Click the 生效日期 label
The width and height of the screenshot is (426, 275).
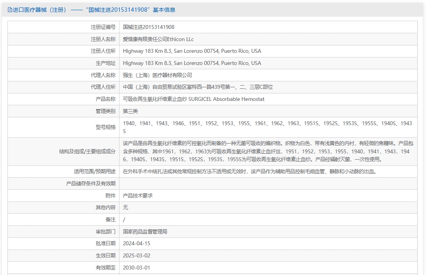click(105, 255)
